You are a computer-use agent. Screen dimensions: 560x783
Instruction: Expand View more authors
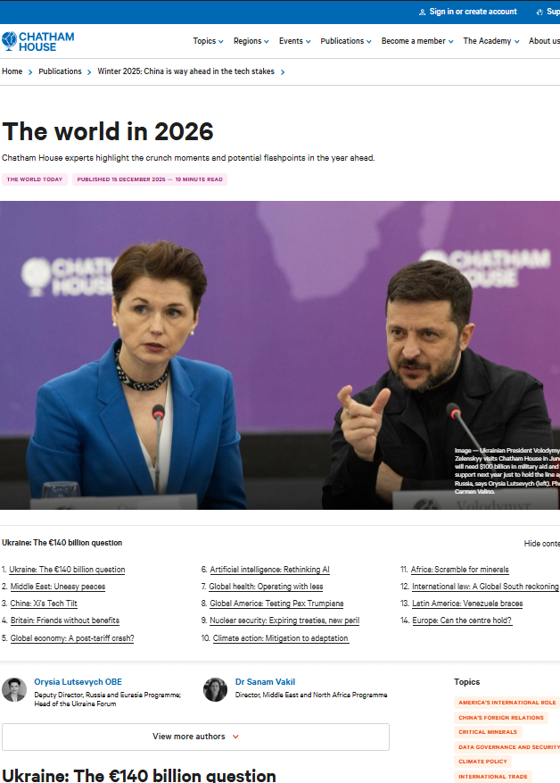click(x=195, y=737)
